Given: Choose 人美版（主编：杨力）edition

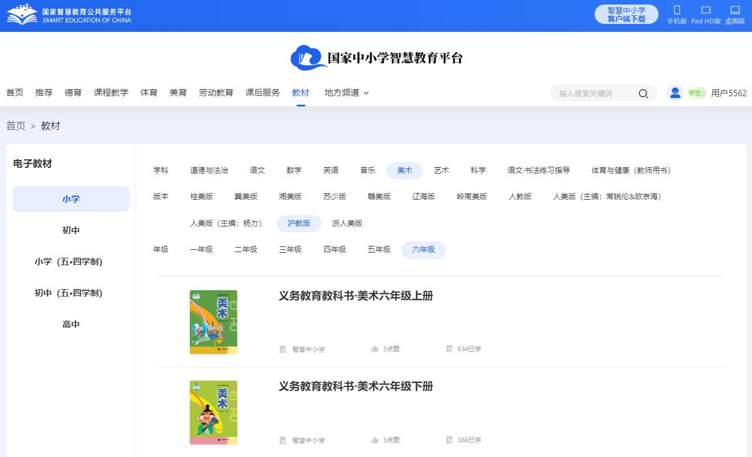Looking at the screenshot, I should point(228,223).
